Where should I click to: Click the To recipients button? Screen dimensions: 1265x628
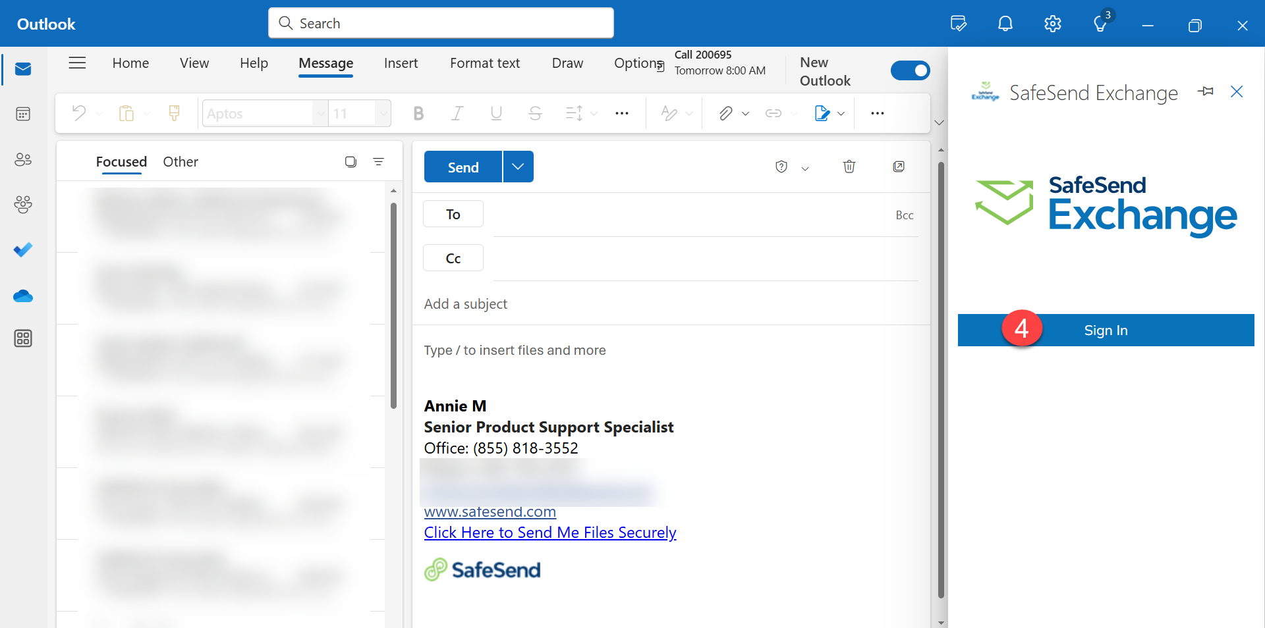pyautogui.click(x=453, y=214)
